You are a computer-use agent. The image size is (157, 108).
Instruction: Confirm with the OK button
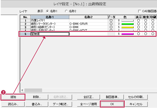112,104
